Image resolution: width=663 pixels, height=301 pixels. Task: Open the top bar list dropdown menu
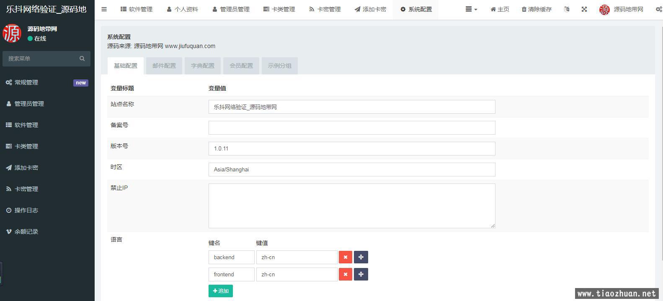471,9
